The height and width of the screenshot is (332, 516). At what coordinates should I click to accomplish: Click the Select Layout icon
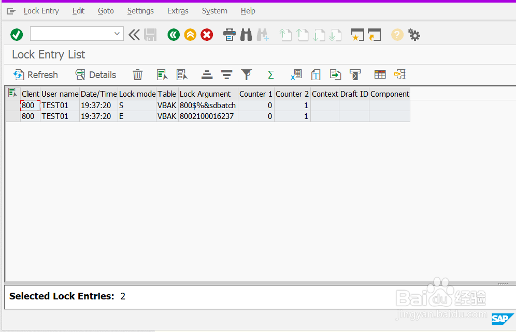point(400,74)
